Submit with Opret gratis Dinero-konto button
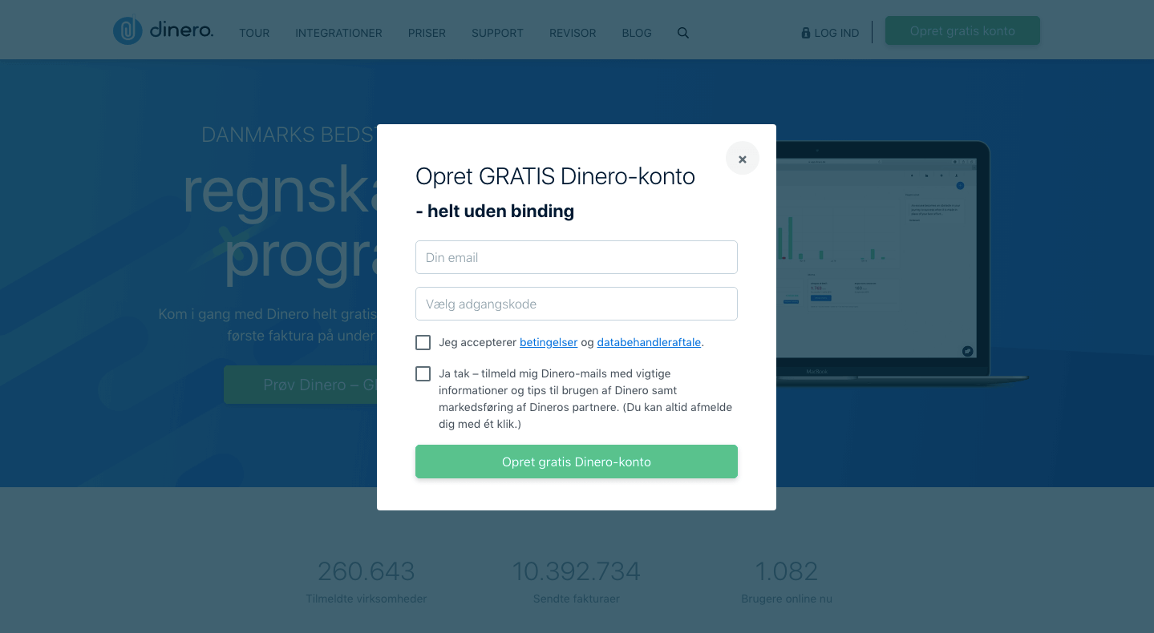 (577, 462)
